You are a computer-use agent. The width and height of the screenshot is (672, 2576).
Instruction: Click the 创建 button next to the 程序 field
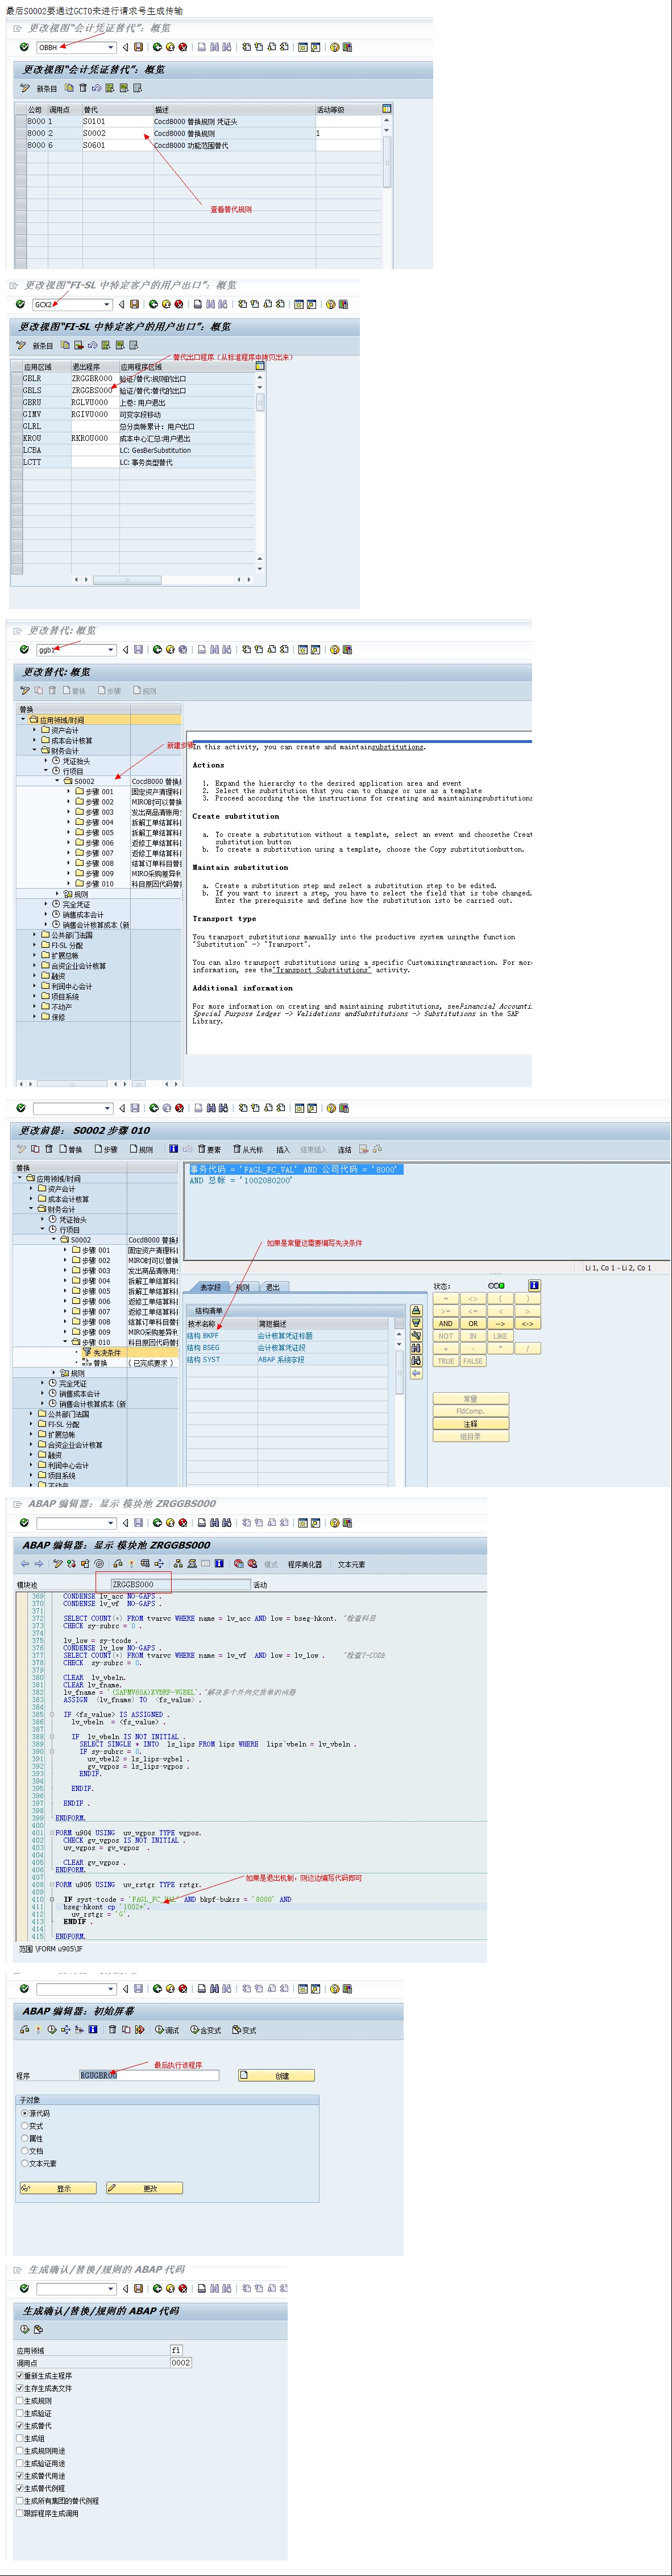point(277,2075)
